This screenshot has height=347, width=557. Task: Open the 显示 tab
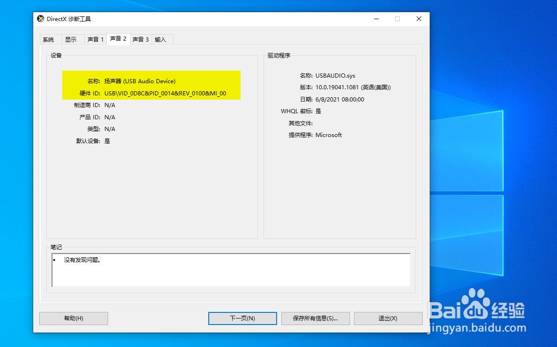[x=73, y=39]
